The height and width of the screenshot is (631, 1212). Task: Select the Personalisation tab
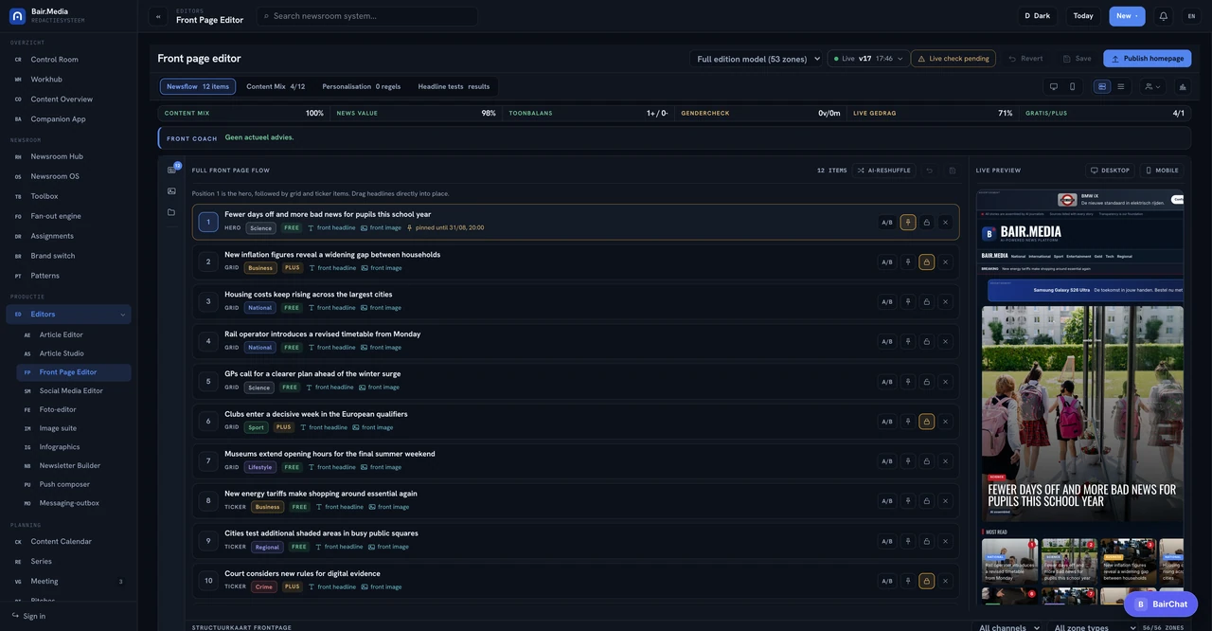point(362,86)
